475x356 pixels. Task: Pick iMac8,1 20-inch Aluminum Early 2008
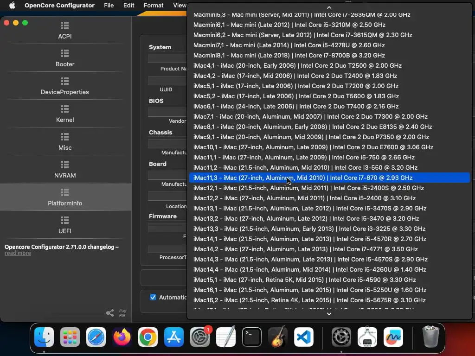tap(329, 127)
